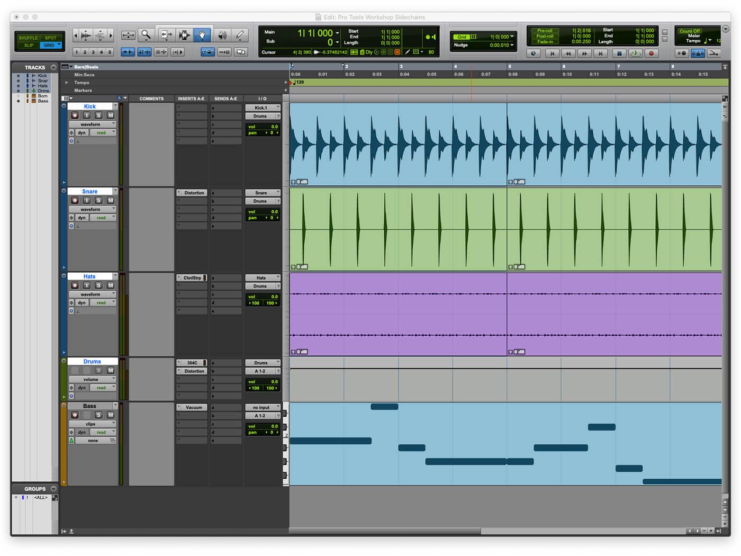This screenshot has width=741, height=556.
Task: Click the Stop transport button
Action: (619, 53)
